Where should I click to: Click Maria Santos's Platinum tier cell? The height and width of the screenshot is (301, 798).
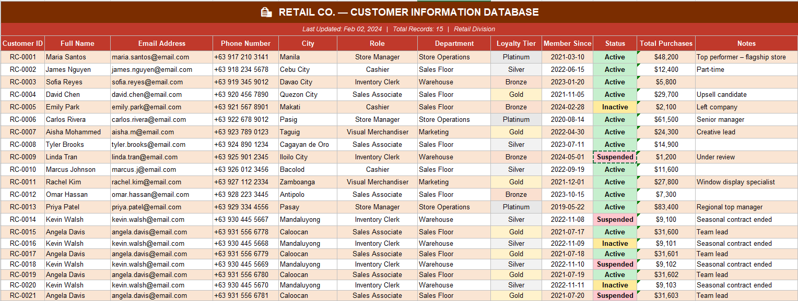click(516, 57)
